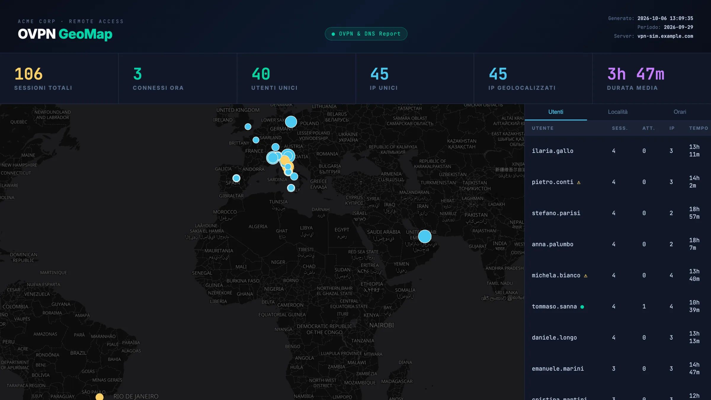711x400 pixels.
Task: Select user row emanuele.marini
Action: (618, 369)
